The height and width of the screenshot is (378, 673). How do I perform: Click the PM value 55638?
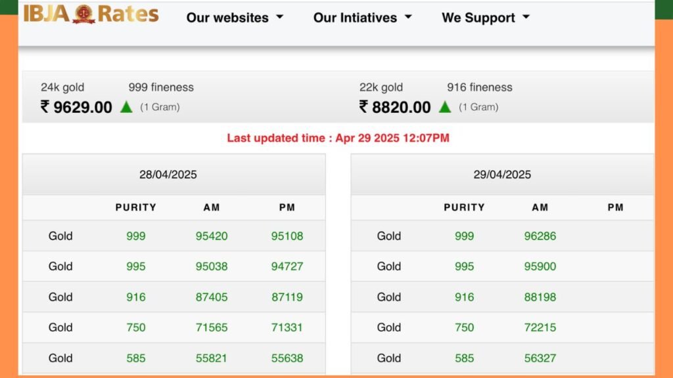pyautogui.click(x=287, y=358)
